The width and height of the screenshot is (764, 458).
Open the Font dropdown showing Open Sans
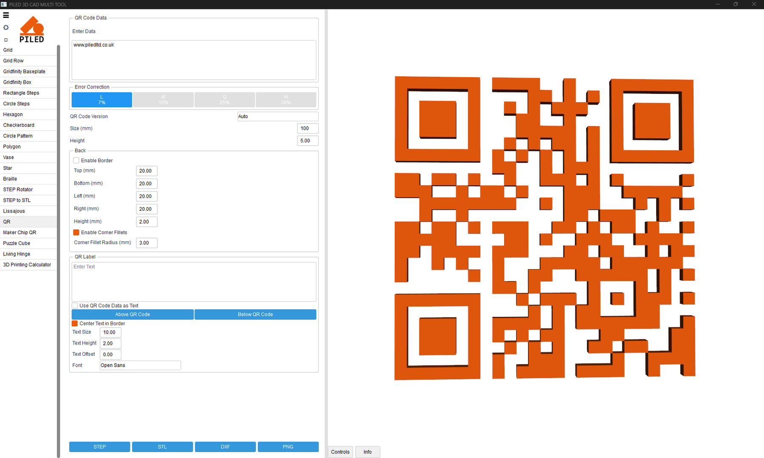[140, 366]
